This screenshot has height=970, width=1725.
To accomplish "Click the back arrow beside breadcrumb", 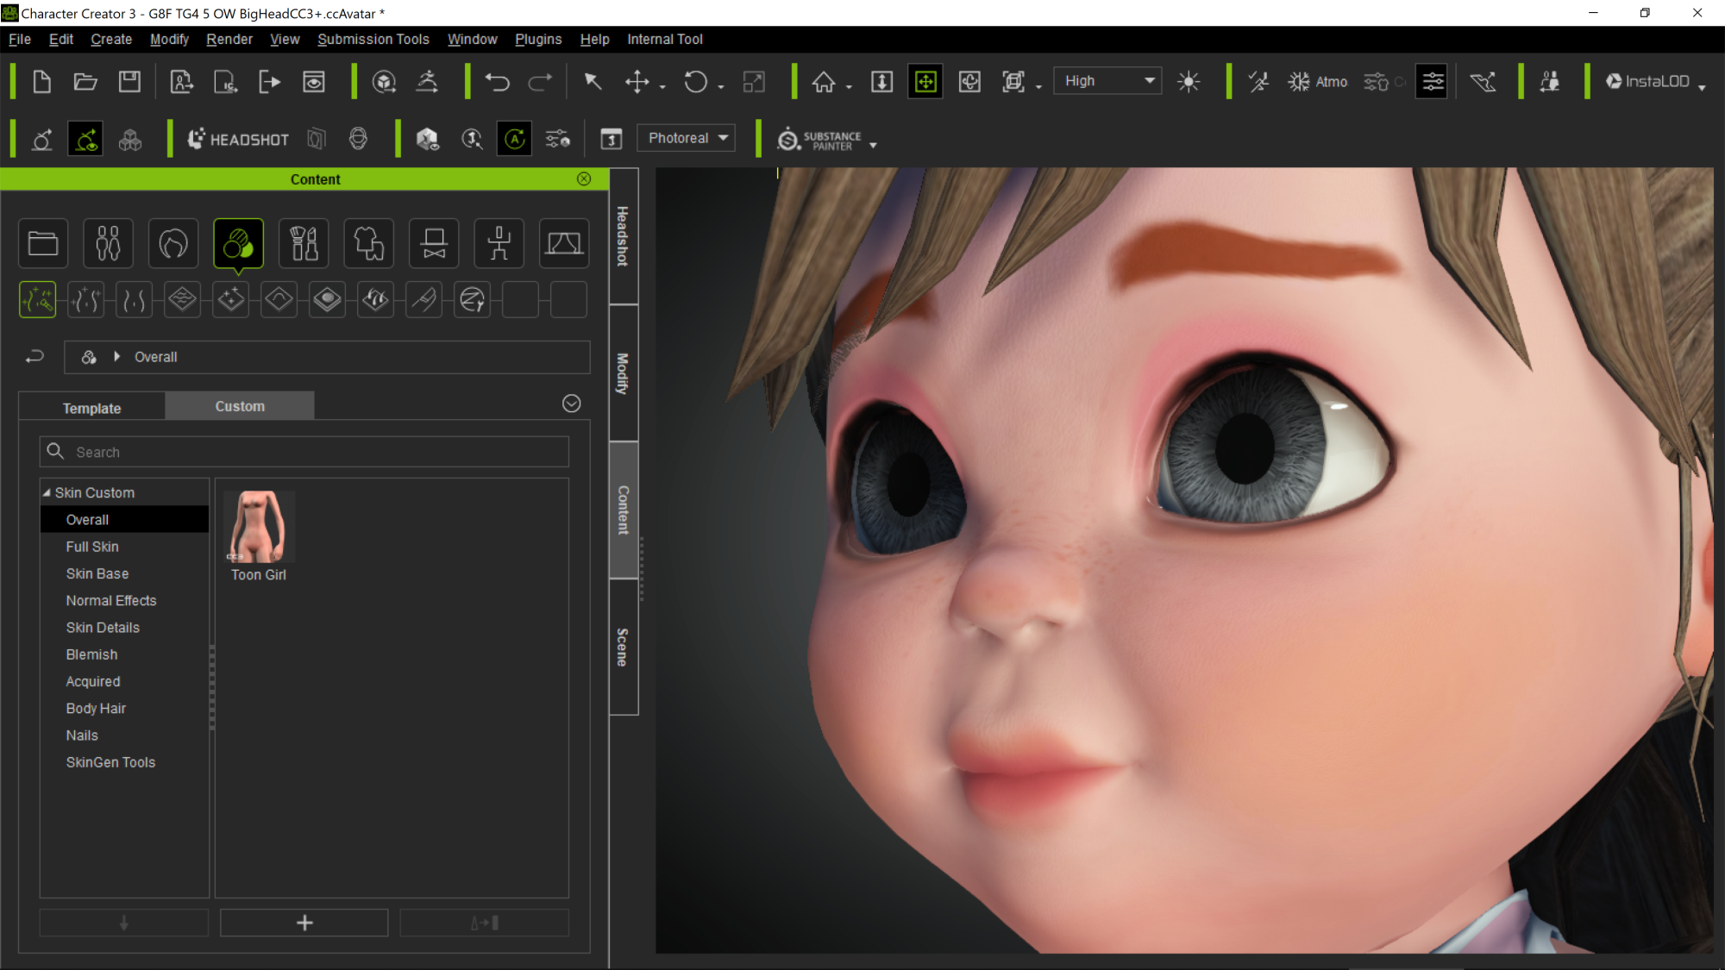I will click(34, 356).
